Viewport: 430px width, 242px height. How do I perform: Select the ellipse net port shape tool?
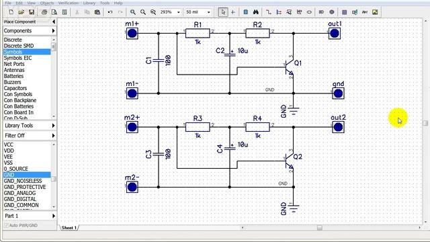click(x=309, y=12)
